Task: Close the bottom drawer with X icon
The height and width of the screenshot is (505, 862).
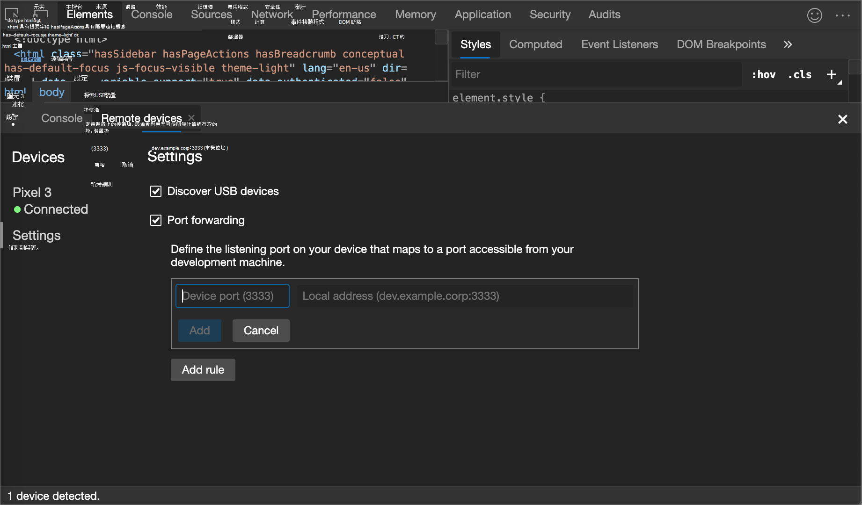Action: pos(843,119)
